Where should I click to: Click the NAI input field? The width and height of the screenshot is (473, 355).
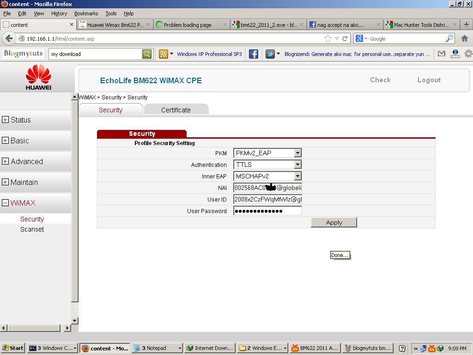click(267, 188)
